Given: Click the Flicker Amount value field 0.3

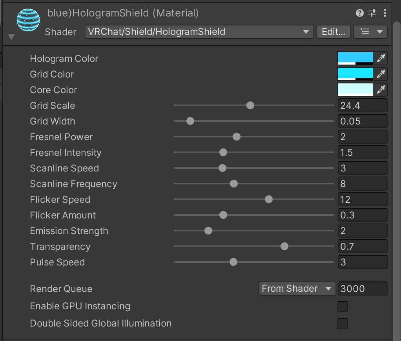Looking at the screenshot, I should (x=363, y=215).
